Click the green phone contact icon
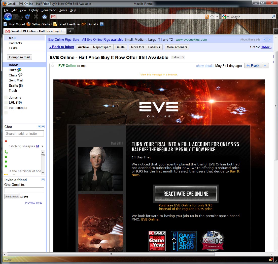The image size is (278, 264). (x=6, y=152)
